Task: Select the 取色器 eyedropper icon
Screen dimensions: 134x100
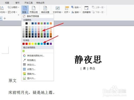Action: 24,60
